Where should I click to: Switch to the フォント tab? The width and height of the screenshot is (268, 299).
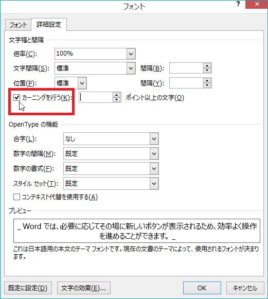(x=18, y=25)
